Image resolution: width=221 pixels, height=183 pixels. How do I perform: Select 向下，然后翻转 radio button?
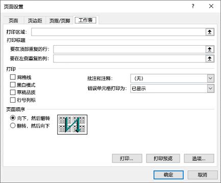pos(13,118)
